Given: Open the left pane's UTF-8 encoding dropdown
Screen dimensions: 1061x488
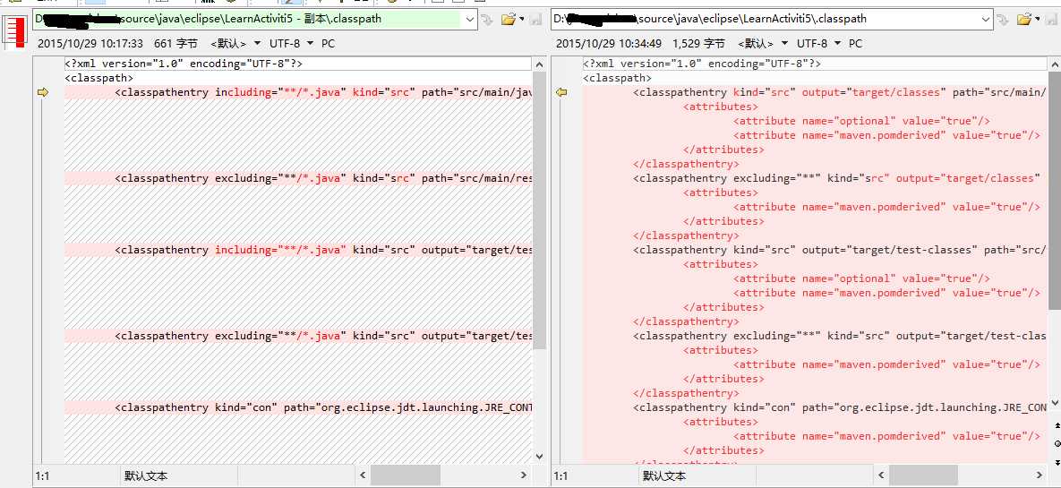Looking at the screenshot, I should tap(292, 43).
